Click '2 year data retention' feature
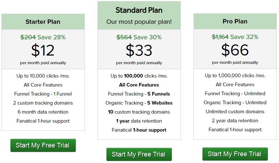The width and height of the screenshot is (279, 163). tap(235, 121)
